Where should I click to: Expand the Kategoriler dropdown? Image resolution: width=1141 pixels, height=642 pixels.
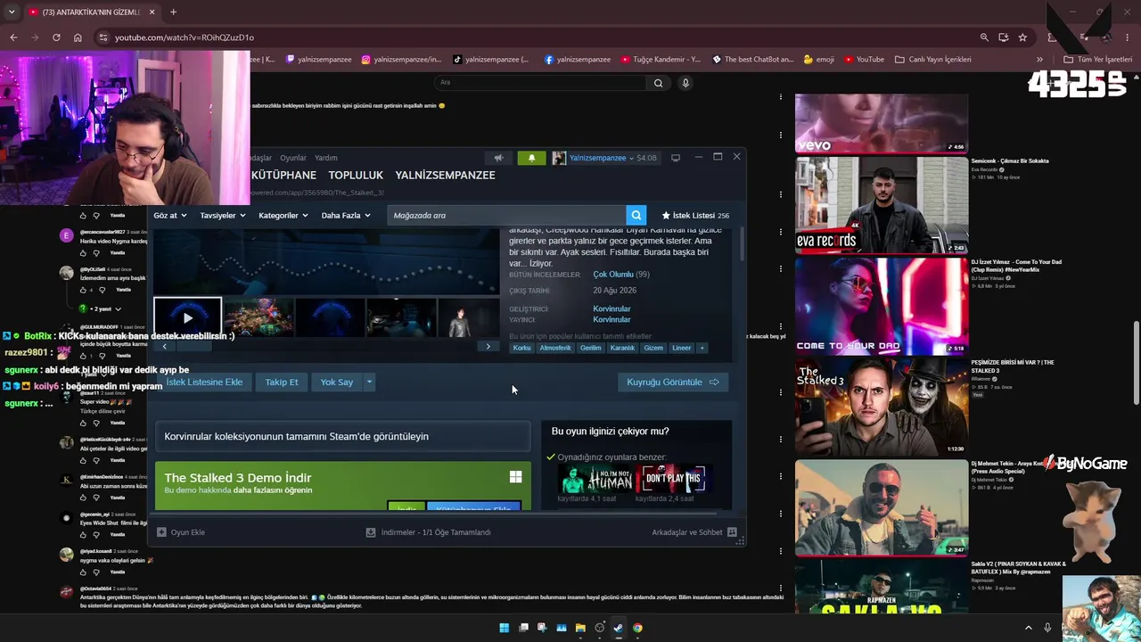pos(283,215)
